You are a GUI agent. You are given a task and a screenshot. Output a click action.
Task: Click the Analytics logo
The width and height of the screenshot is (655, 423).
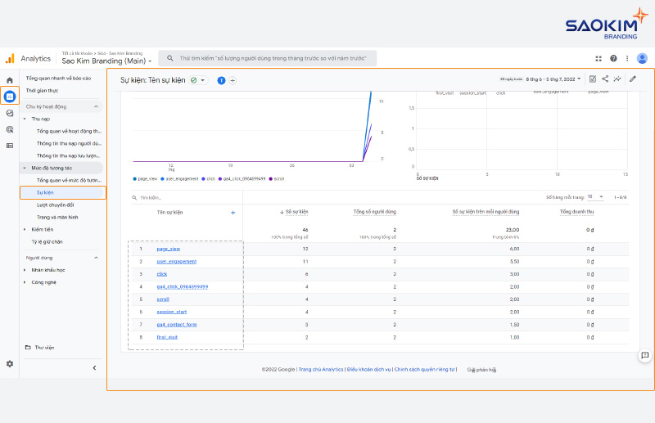tap(10, 58)
